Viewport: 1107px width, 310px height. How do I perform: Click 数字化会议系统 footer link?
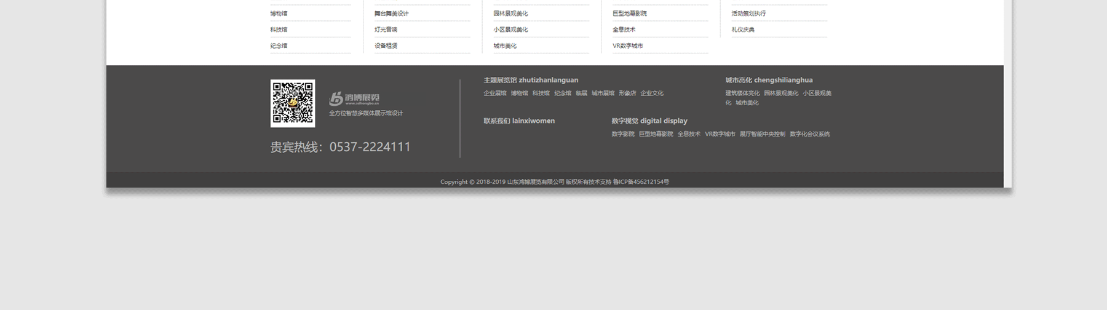tap(809, 134)
